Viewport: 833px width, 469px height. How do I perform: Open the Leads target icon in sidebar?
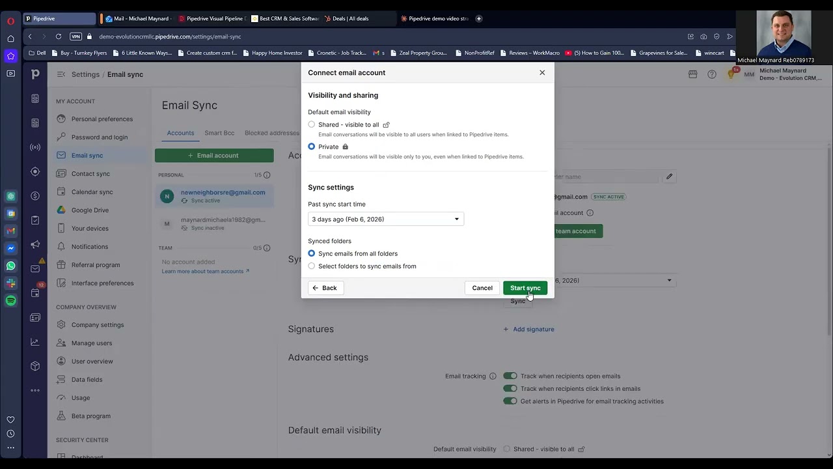(35, 171)
